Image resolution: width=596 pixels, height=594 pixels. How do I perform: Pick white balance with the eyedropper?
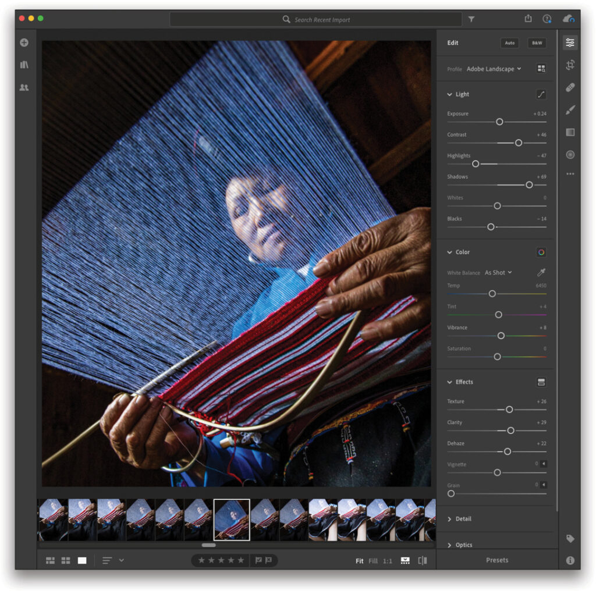(x=541, y=272)
